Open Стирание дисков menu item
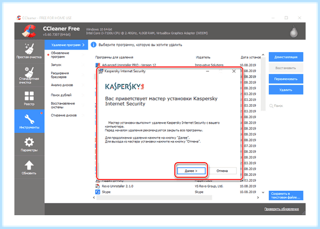 pyautogui.click(x=66, y=115)
